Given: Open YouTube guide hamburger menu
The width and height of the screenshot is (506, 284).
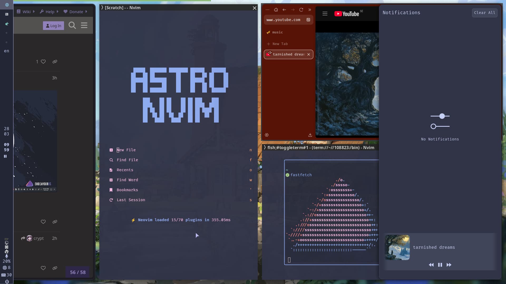Looking at the screenshot, I should 325,14.
